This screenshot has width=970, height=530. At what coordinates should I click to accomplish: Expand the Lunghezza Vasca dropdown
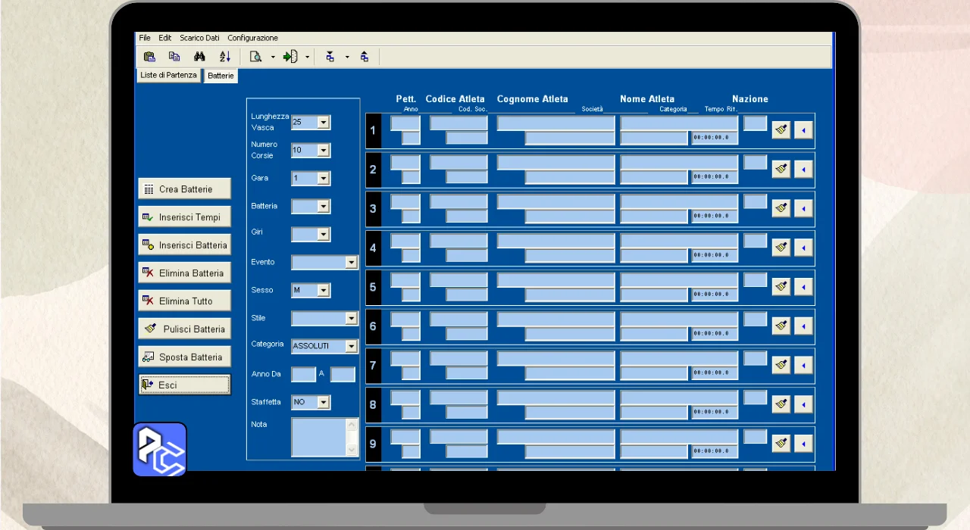[324, 123]
